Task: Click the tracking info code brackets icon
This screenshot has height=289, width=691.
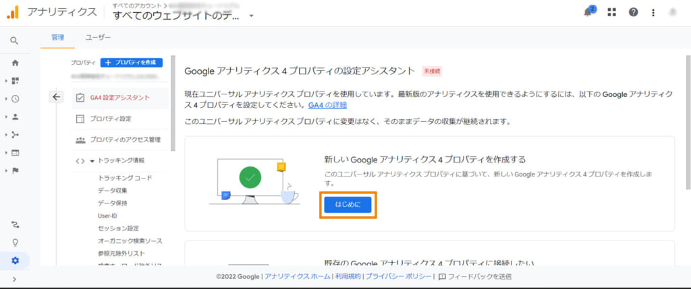Action: tap(80, 161)
